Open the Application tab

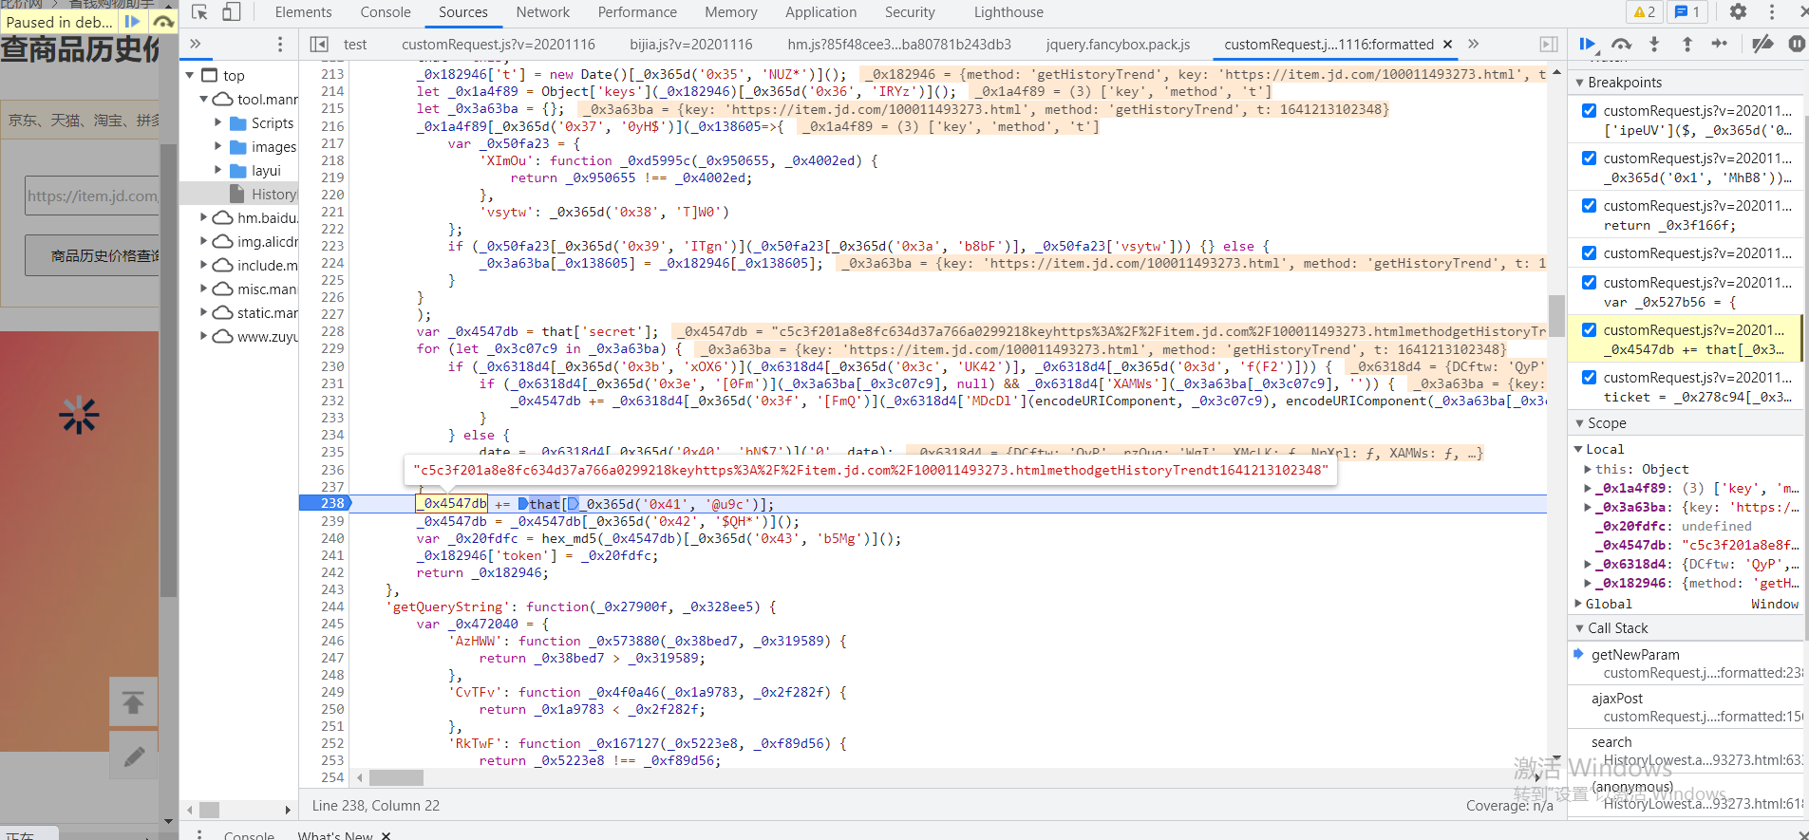tap(820, 12)
